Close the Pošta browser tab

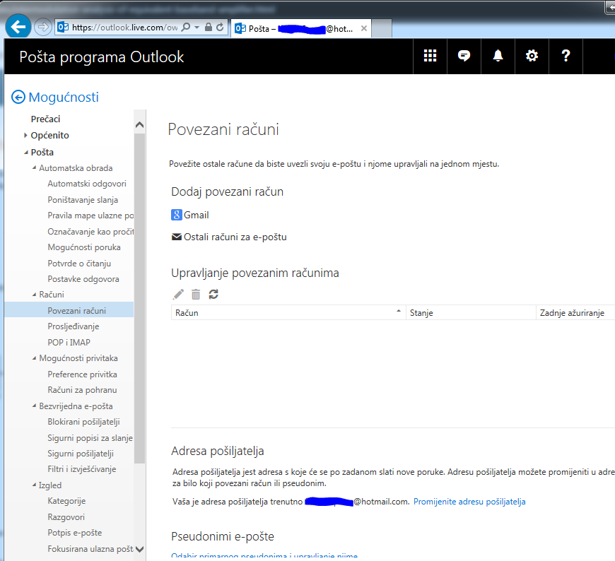point(363,29)
